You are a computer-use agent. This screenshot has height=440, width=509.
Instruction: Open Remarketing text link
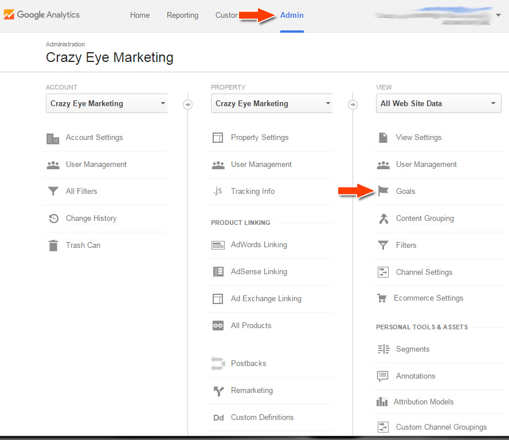pos(252,390)
